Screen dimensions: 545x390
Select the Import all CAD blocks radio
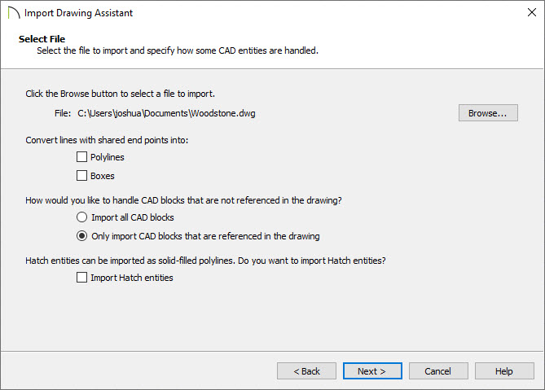[x=81, y=217]
